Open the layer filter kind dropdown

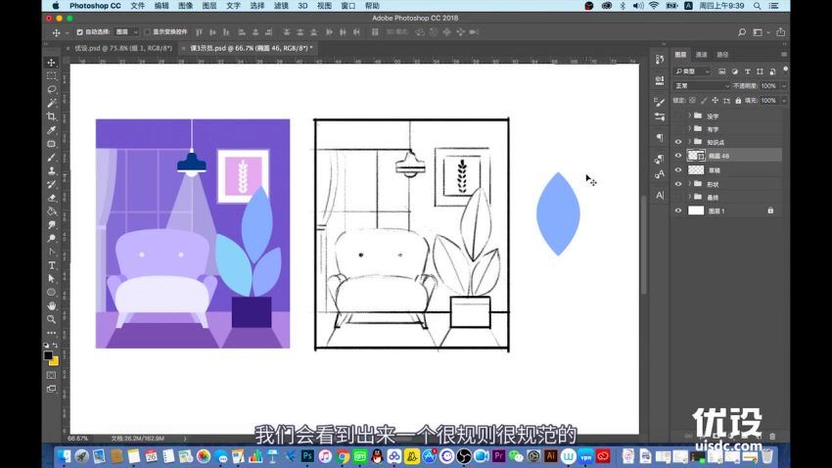pos(692,71)
